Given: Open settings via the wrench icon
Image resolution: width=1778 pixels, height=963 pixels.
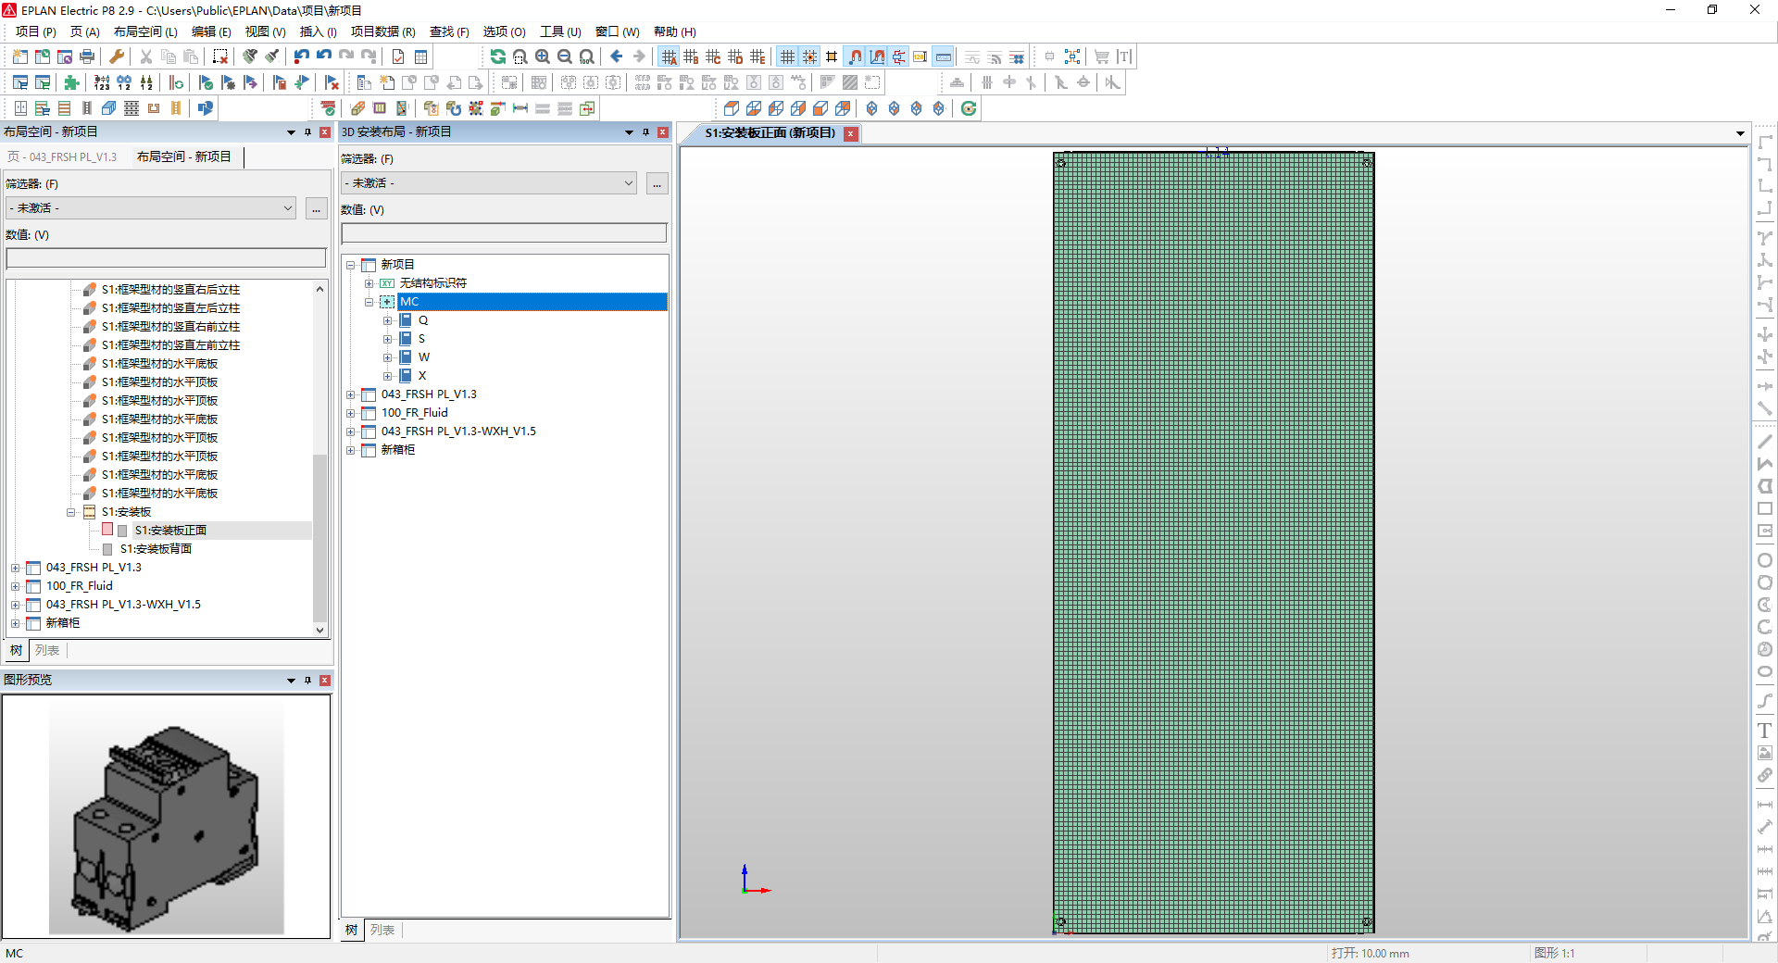Looking at the screenshot, I should (116, 56).
